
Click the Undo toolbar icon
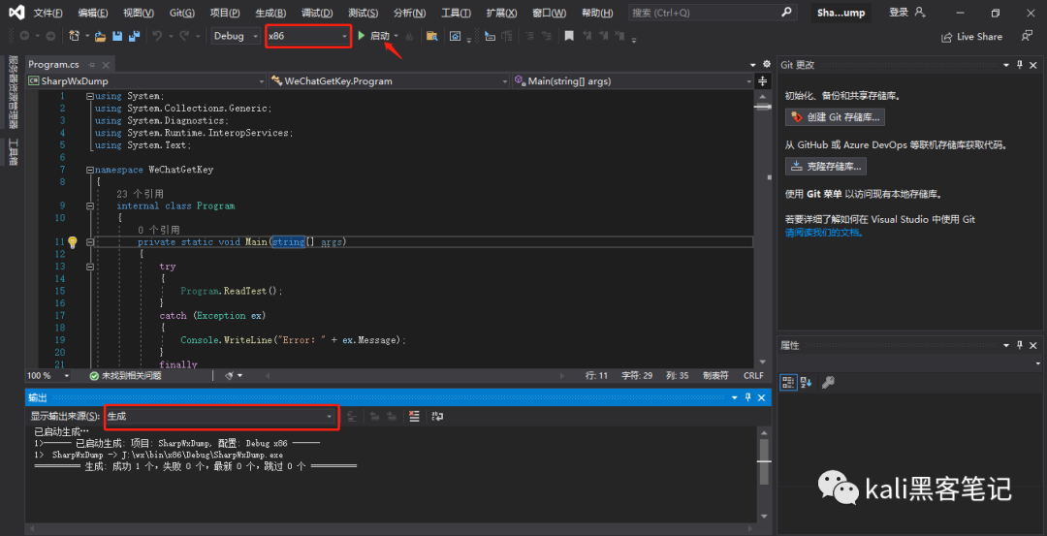coord(157,36)
